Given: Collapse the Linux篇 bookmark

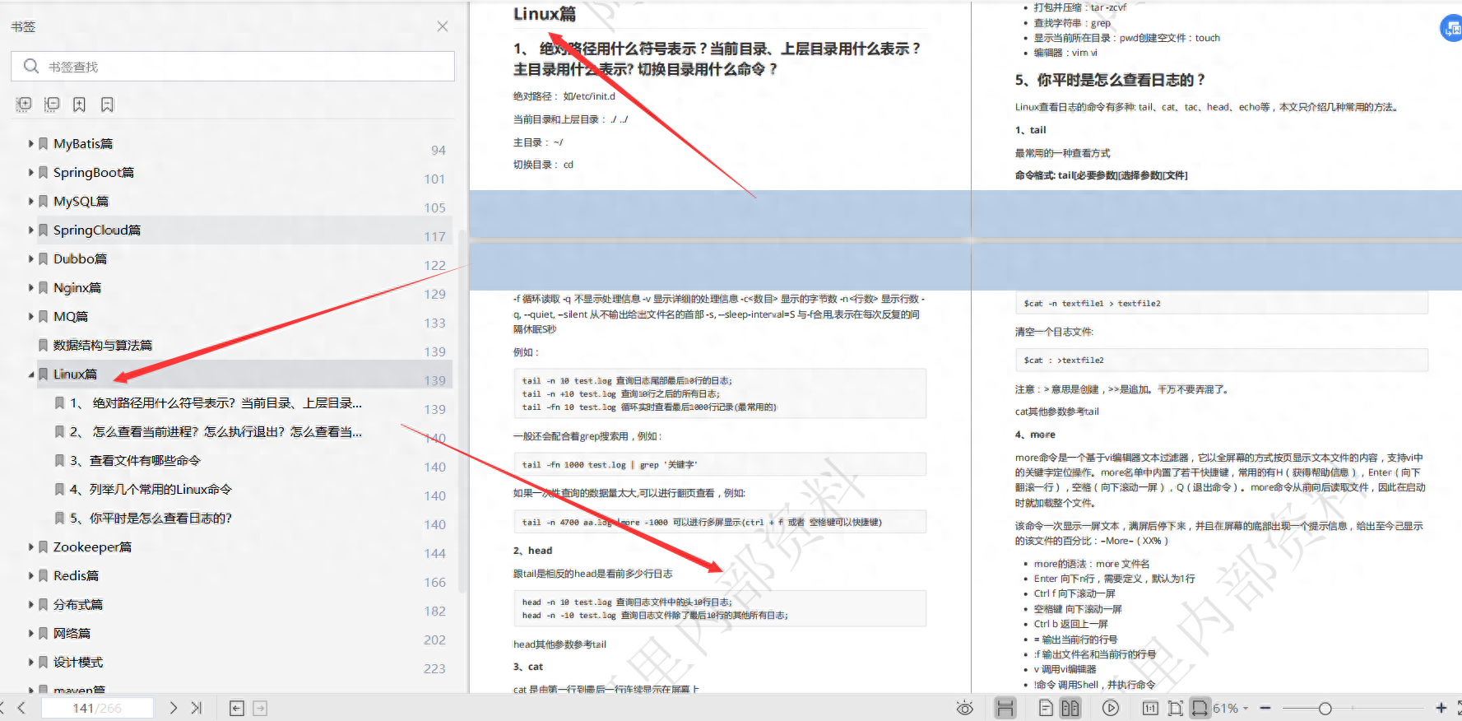Looking at the screenshot, I should [31, 374].
